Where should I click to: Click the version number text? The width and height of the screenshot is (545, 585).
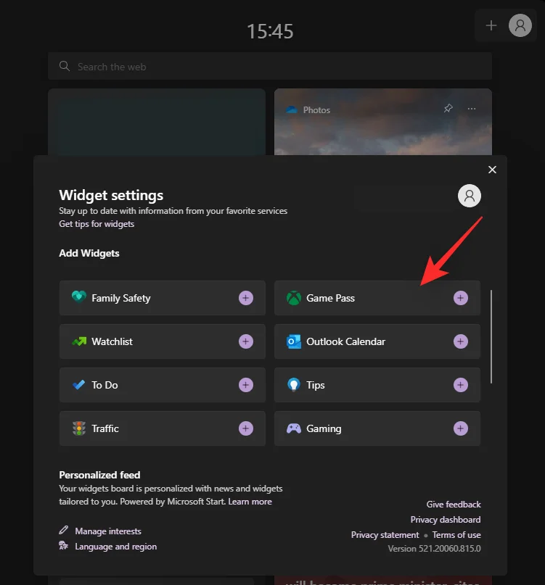434,549
